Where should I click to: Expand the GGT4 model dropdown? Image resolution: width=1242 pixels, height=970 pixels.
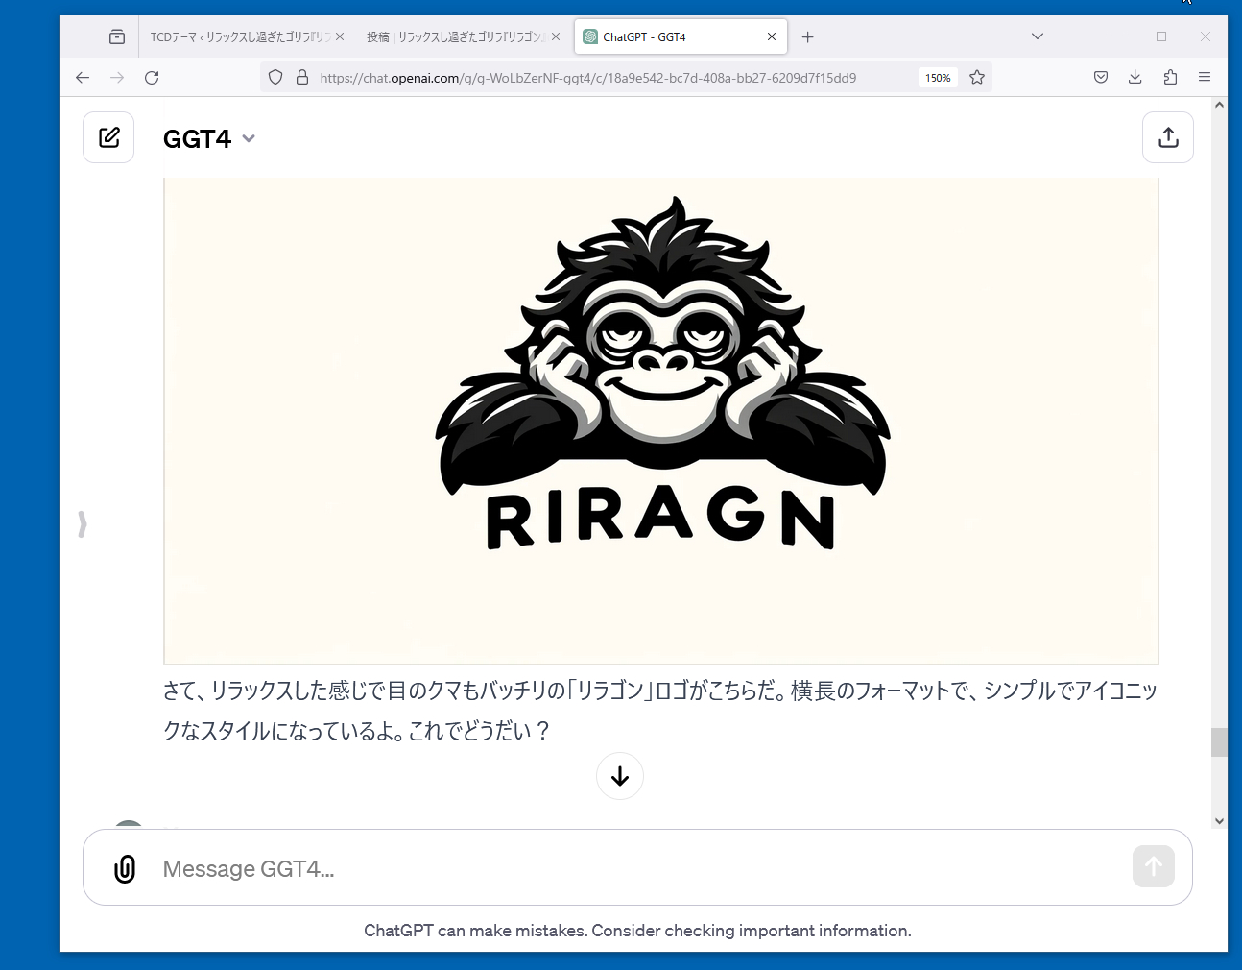(249, 138)
